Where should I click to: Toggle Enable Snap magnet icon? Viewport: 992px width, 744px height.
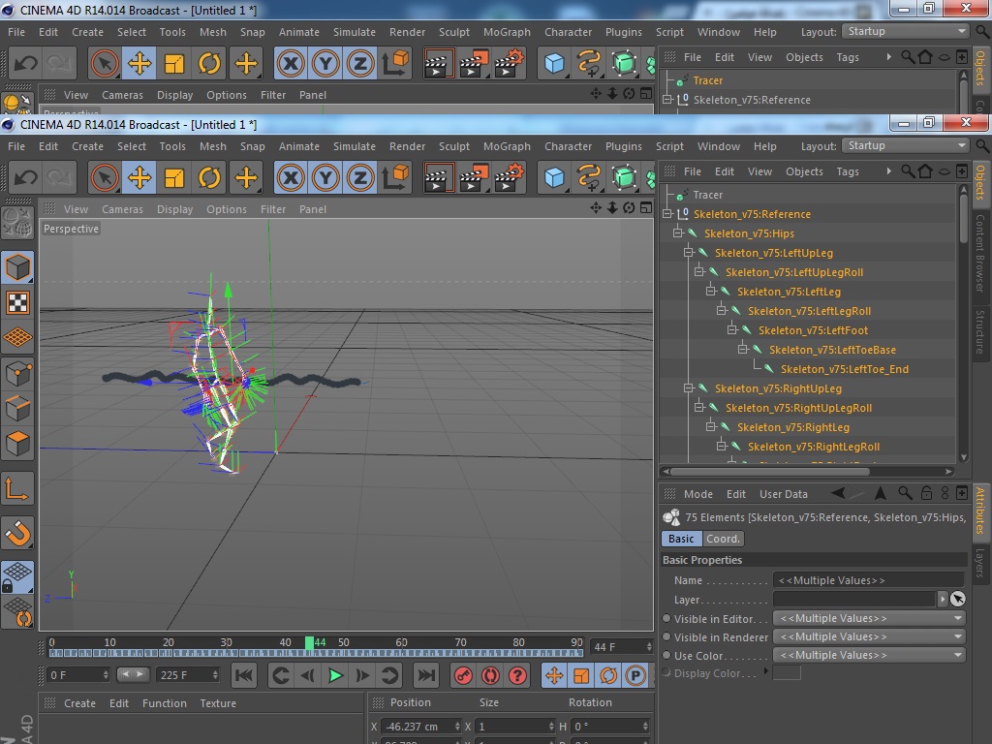click(17, 533)
